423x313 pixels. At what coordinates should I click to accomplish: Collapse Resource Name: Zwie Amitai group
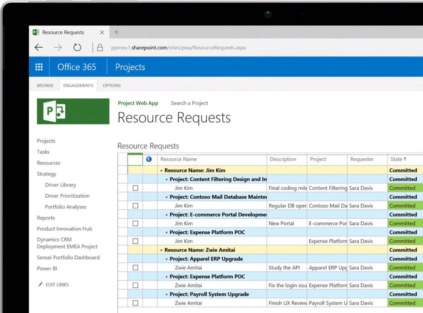pyautogui.click(x=162, y=250)
